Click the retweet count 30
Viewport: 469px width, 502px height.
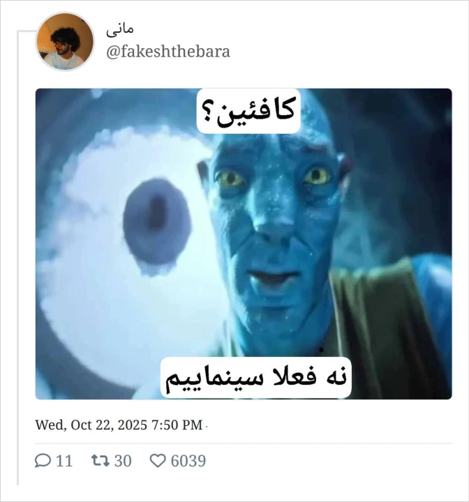[x=123, y=461]
